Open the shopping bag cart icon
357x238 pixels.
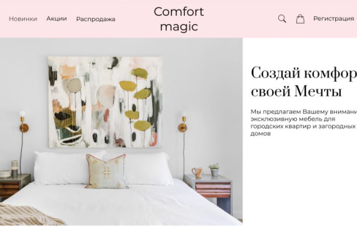300,19
